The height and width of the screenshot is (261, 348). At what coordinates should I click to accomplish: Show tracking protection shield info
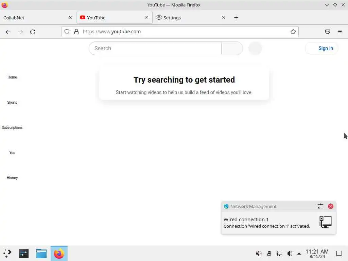pyautogui.click(x=67, y=32)
